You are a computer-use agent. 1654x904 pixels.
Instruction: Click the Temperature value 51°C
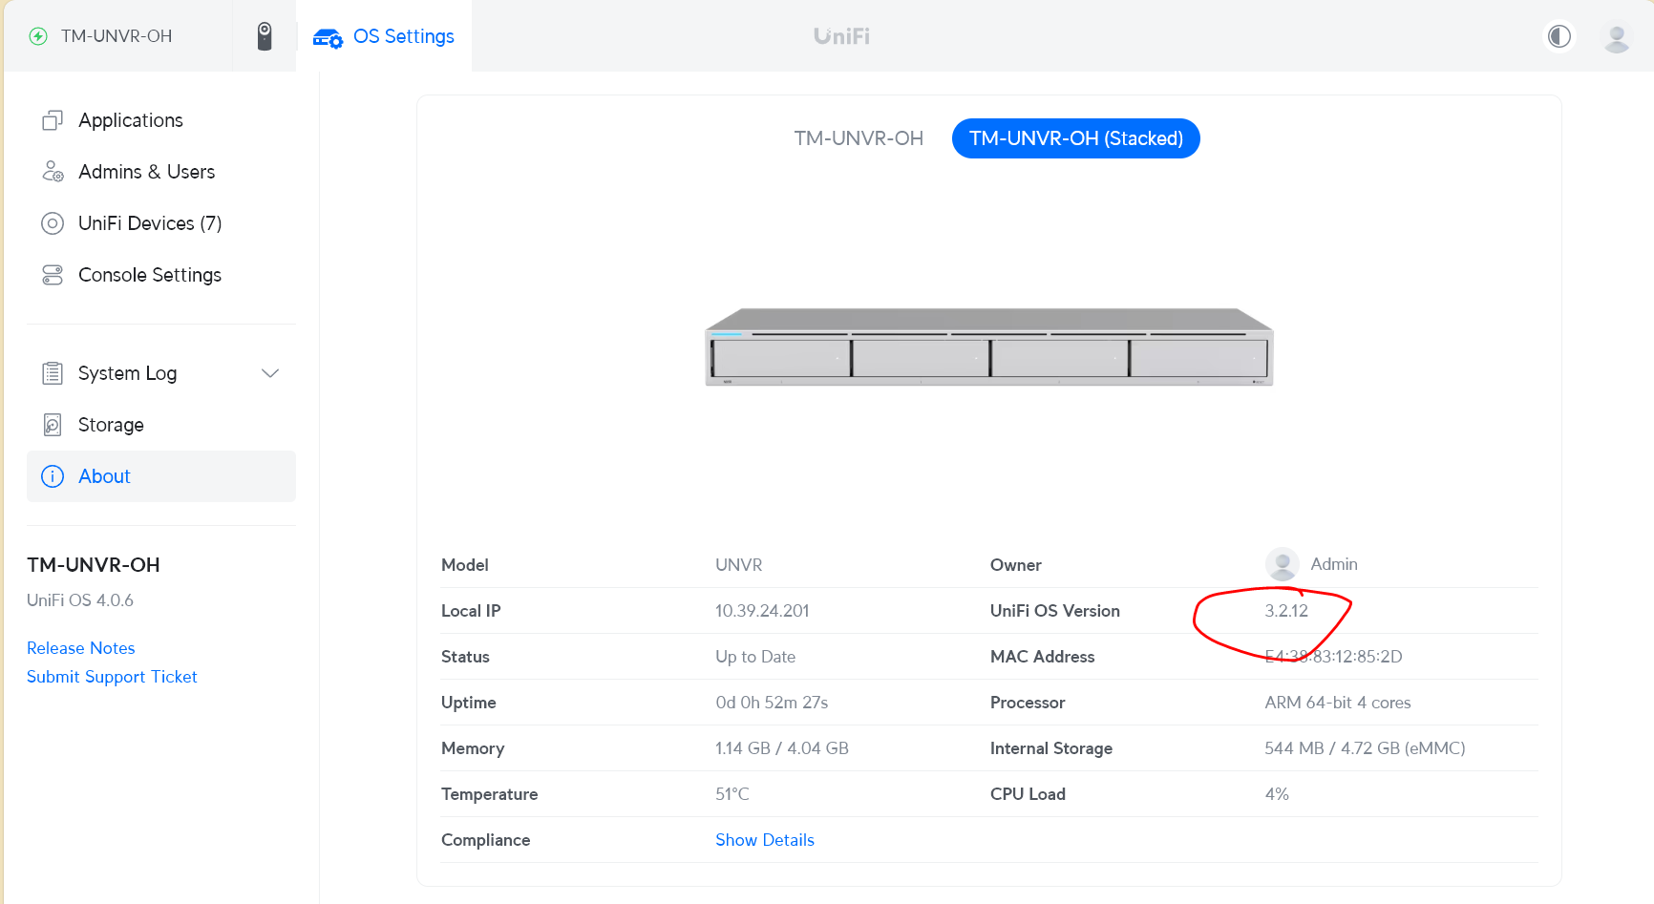(x=732, y=794)
